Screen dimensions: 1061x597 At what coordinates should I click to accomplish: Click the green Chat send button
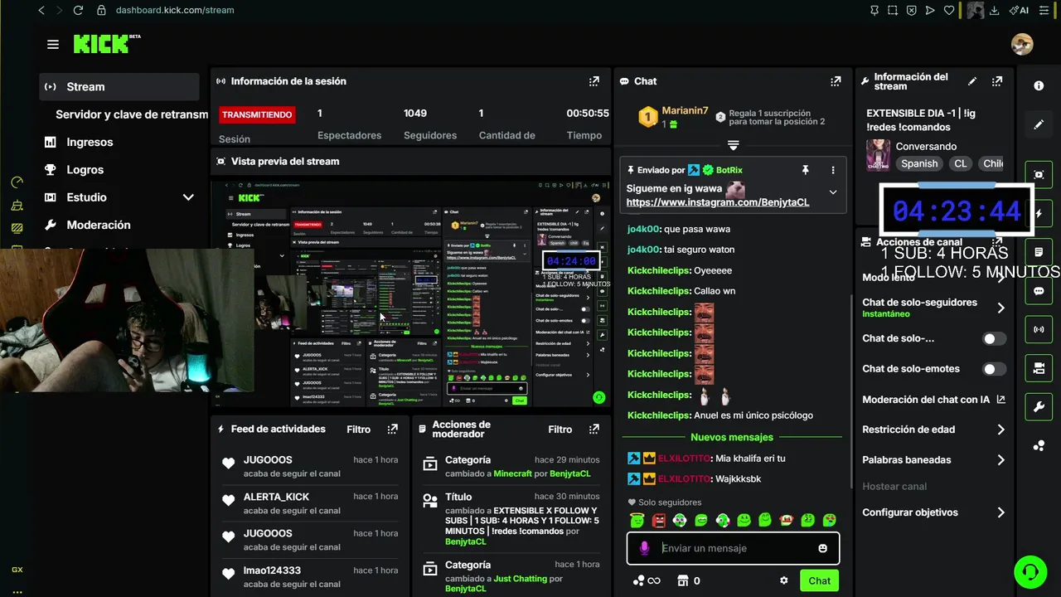[x=819, y=580]
